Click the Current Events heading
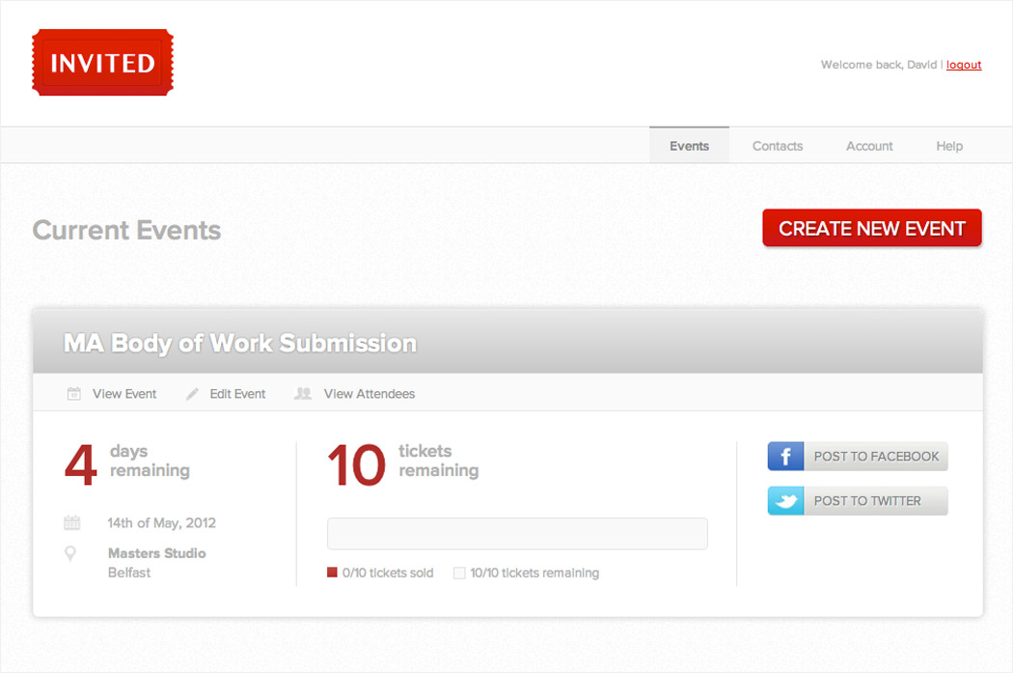1013x673 pixels. [x=126, y=230]
